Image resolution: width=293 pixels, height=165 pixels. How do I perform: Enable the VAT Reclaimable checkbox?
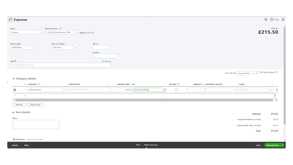[x=258, y=73]
